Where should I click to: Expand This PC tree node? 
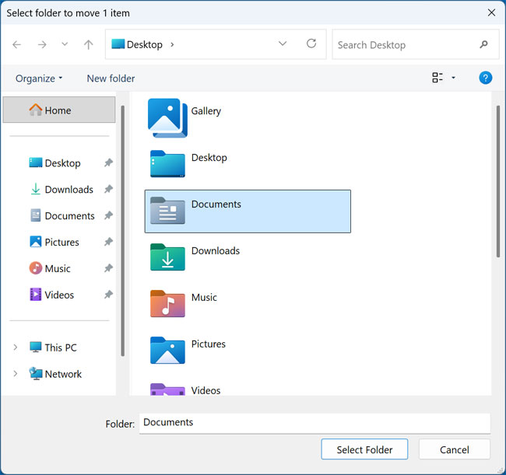15,348
